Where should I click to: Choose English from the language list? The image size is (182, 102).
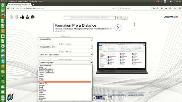pyautogui.click(x=65, y=80)
